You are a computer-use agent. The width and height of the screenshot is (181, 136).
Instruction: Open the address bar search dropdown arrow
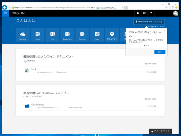pyautogui.click(x=90, y=8)
